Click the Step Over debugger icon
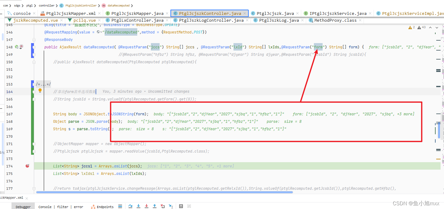This screenshot has width=444, height=209. tap(130, 206)
